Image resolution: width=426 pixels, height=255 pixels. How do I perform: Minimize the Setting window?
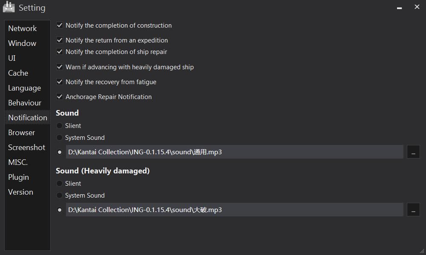(399, 8)
